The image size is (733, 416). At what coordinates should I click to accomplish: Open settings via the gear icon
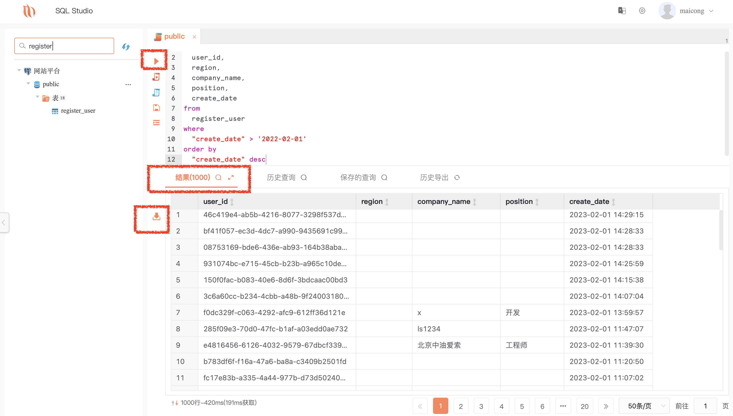pyautogui.click(x=642, y=10)
